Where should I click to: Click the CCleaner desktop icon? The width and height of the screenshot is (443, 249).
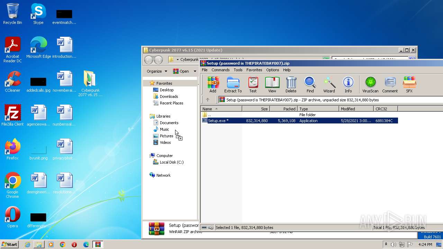[12, 82]
